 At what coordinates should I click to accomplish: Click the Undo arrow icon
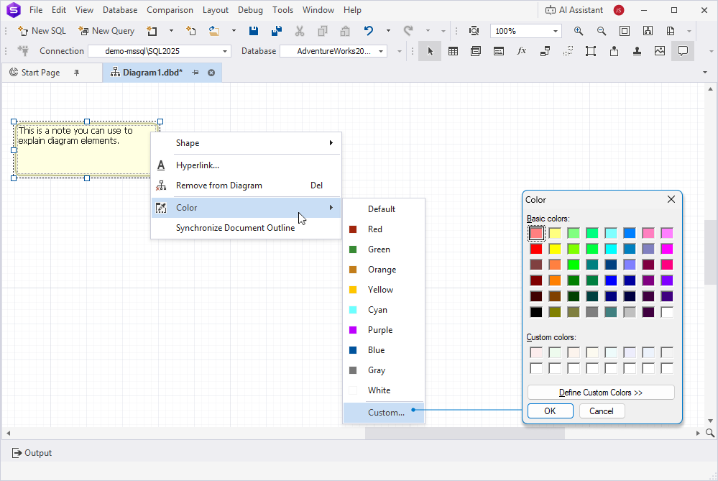click(369, 31)
